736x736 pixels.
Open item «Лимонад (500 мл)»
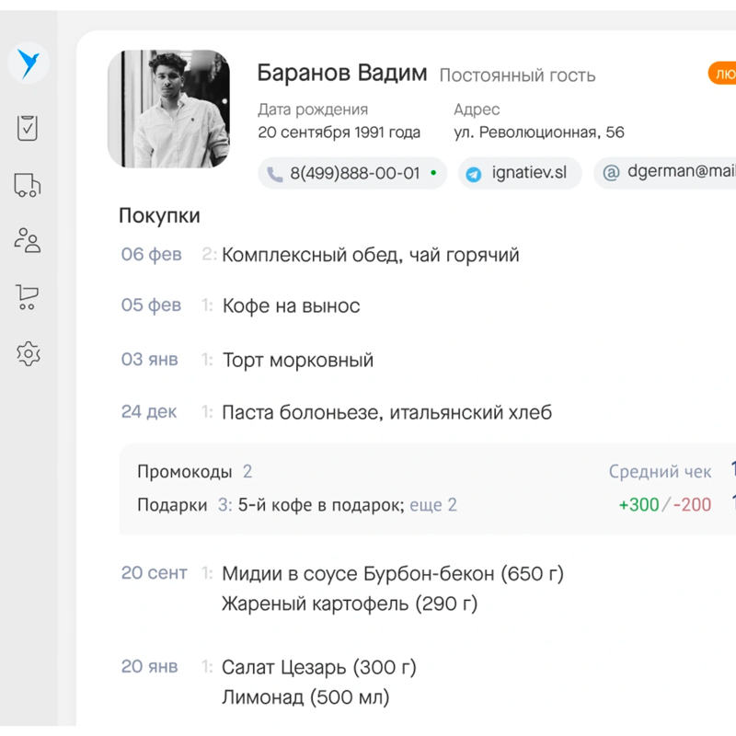coord(305,697)
